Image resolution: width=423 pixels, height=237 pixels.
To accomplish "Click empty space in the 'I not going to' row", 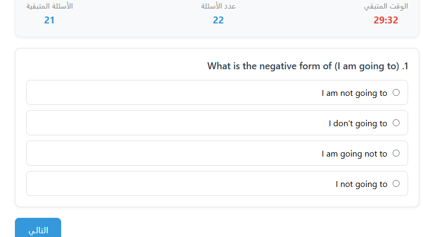I will (160, 184).
